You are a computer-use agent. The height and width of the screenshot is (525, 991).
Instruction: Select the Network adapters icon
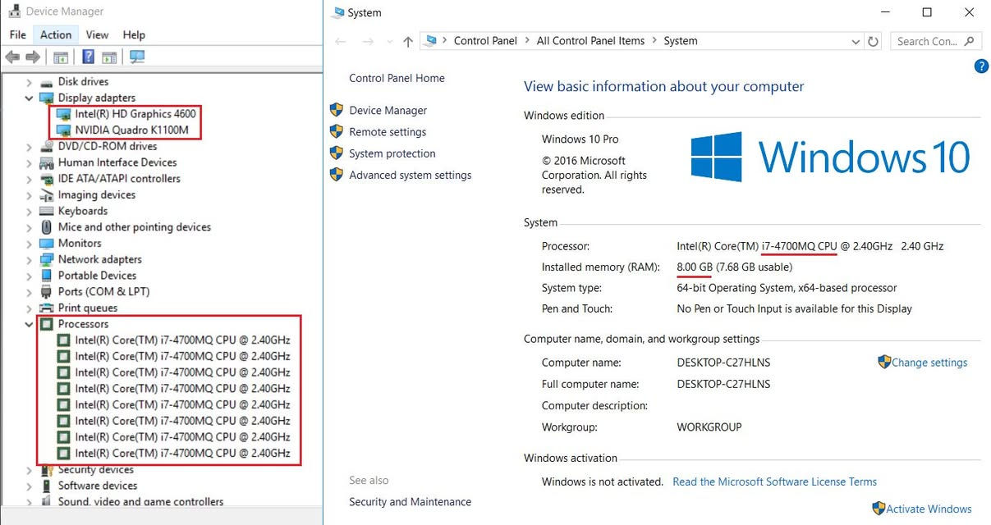48,259
